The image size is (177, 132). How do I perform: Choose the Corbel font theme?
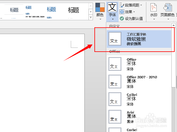pyautogui.click(x=139, y=129)
